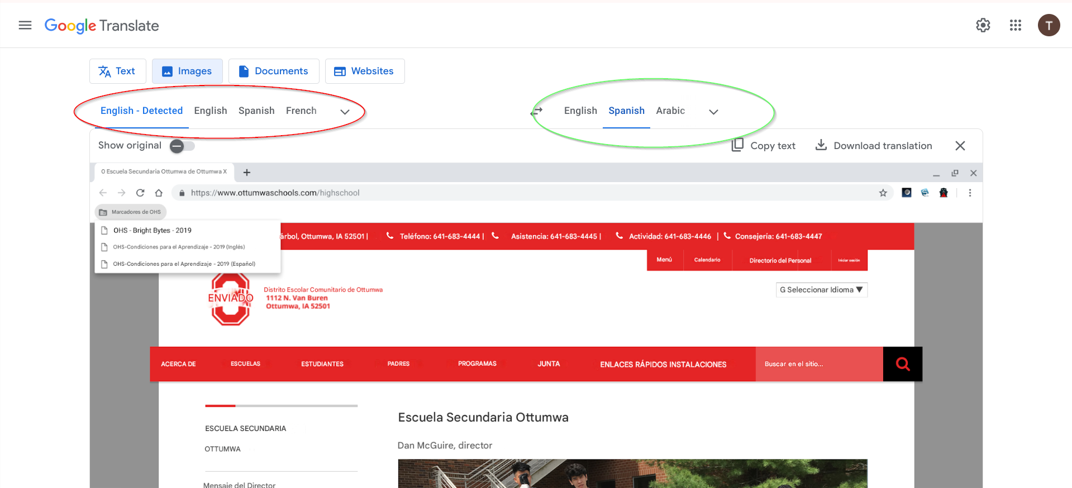The height and width of the screenshot is (488, 1072).
Task: Click the Escuela Secundaria Ottumwa browser tab
Action: click(164, 172)
